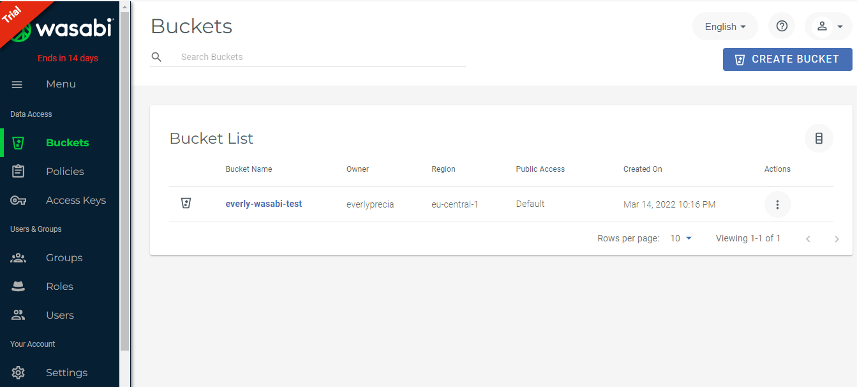857x387 pixels.
Task: Click the Settings gear icon in the sidebar
Action: [x=19, y=372]
